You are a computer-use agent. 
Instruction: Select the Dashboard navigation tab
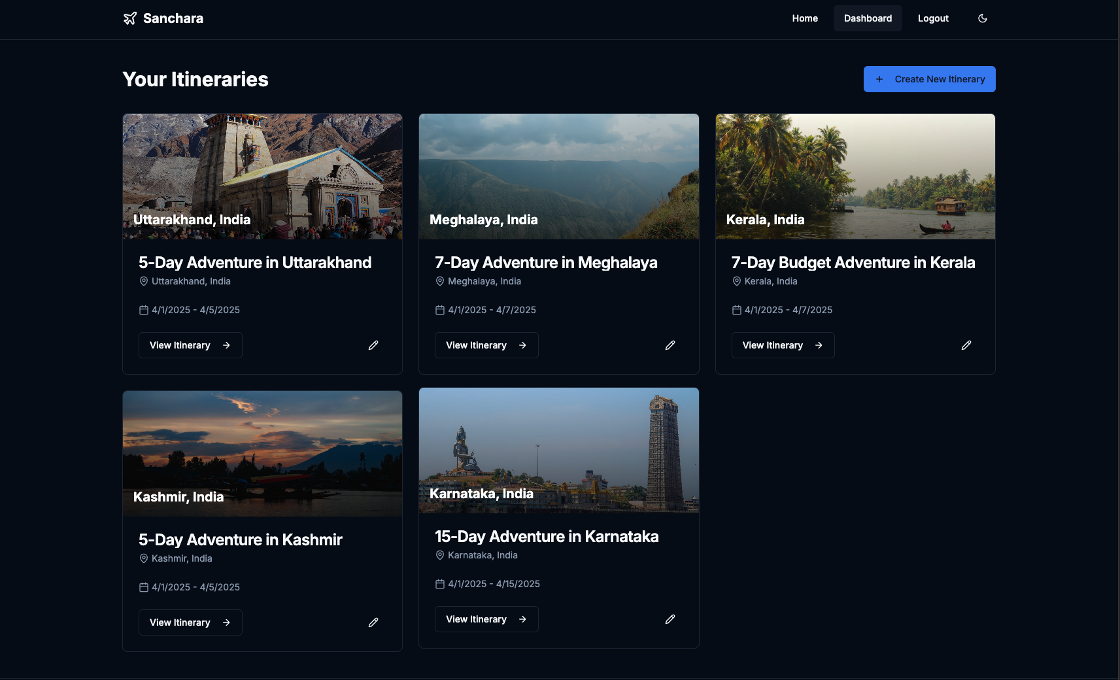pyautogui.click(x=867, y=18)
